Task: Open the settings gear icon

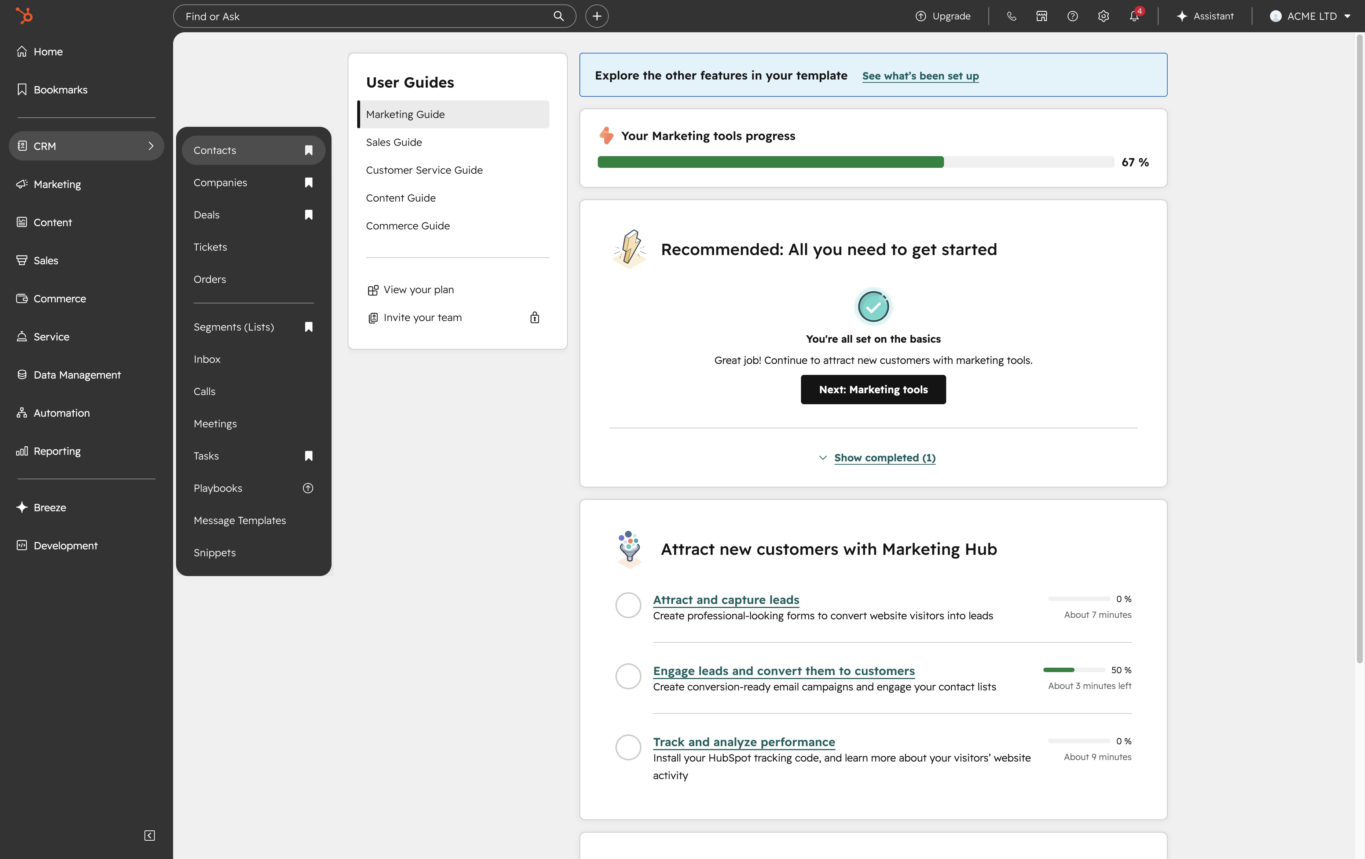Action: click(1103, 16)
